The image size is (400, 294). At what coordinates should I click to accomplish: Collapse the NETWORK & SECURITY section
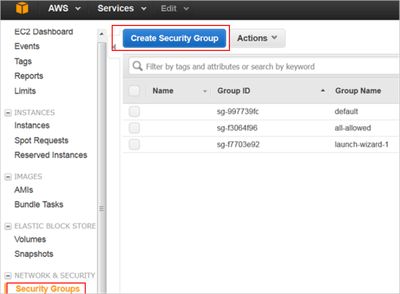click(x=8, y=276)
